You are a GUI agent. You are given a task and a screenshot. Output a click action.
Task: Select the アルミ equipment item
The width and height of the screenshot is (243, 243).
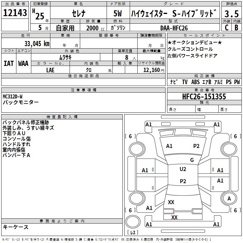[x=218, y=82]
